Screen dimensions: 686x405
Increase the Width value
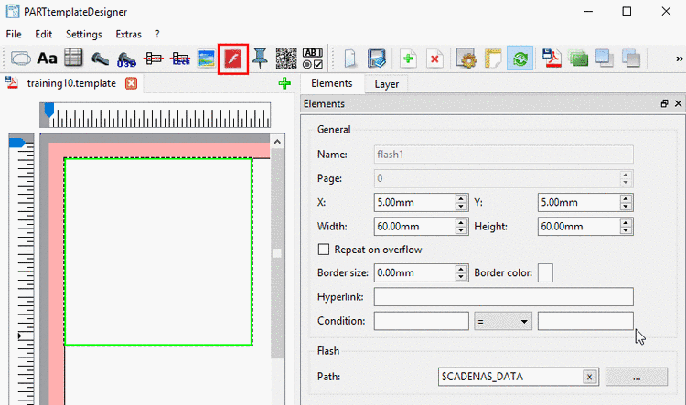click(461, 222)
